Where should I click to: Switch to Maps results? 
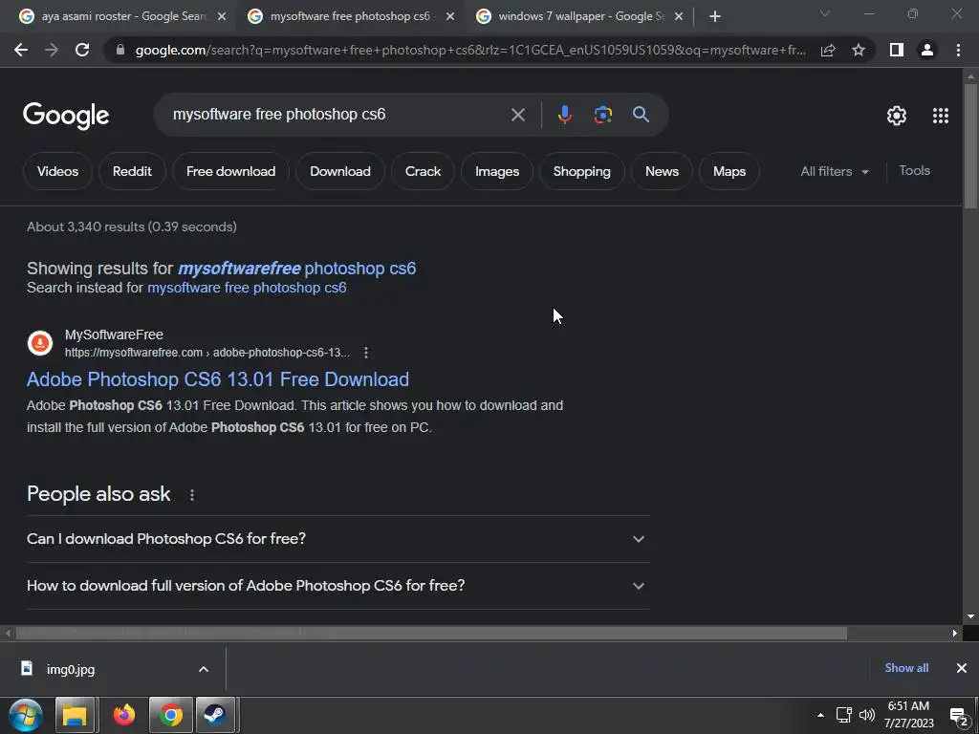coord(729,171)
